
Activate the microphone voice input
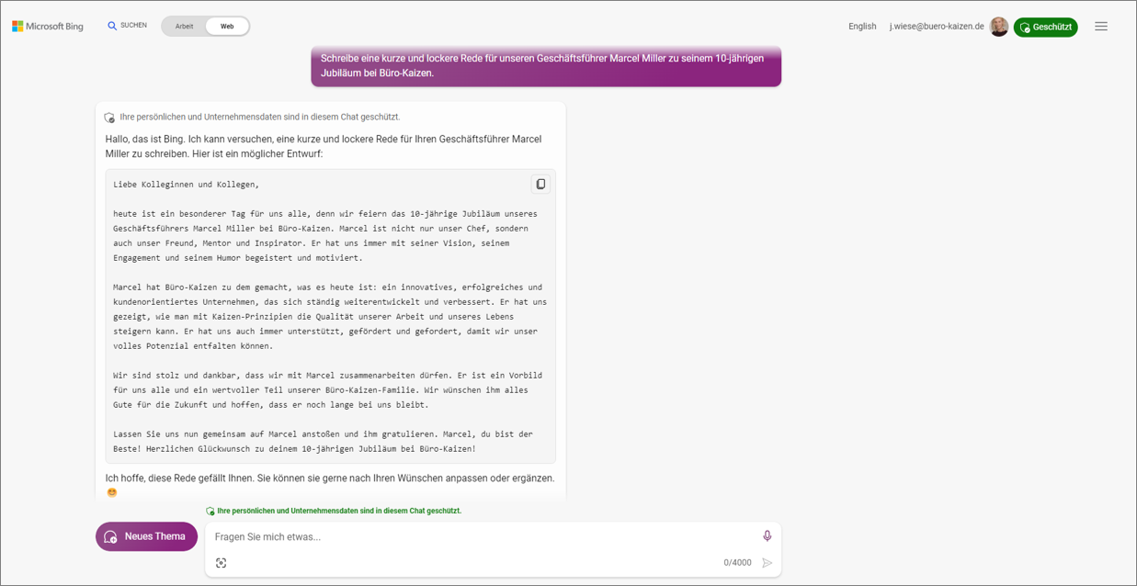(767, 536)
